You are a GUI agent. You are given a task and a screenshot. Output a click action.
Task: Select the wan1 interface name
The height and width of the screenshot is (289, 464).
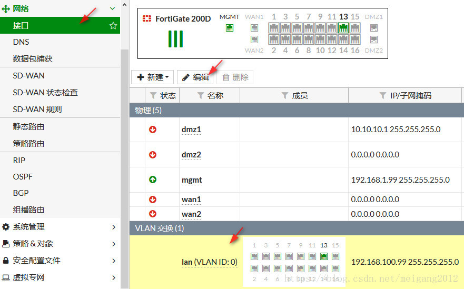(191, 200)
